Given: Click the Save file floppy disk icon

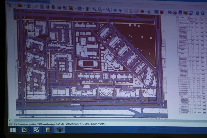Looking at the screenshot, I should 28,6.
